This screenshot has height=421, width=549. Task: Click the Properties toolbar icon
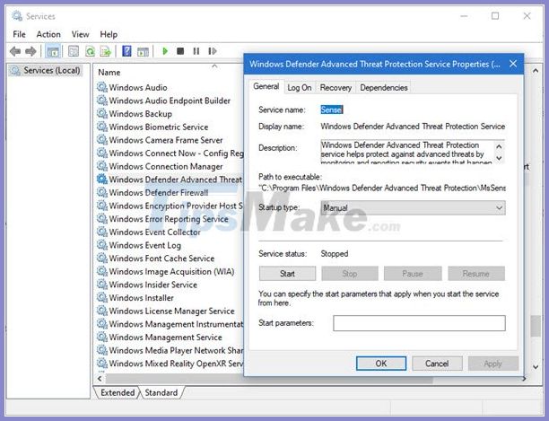[x=74, y=51]
